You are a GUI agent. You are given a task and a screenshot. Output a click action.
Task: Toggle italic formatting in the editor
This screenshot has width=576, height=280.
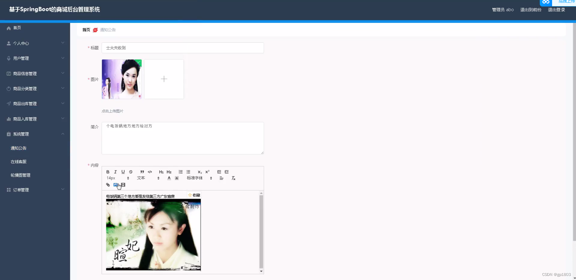115,172
